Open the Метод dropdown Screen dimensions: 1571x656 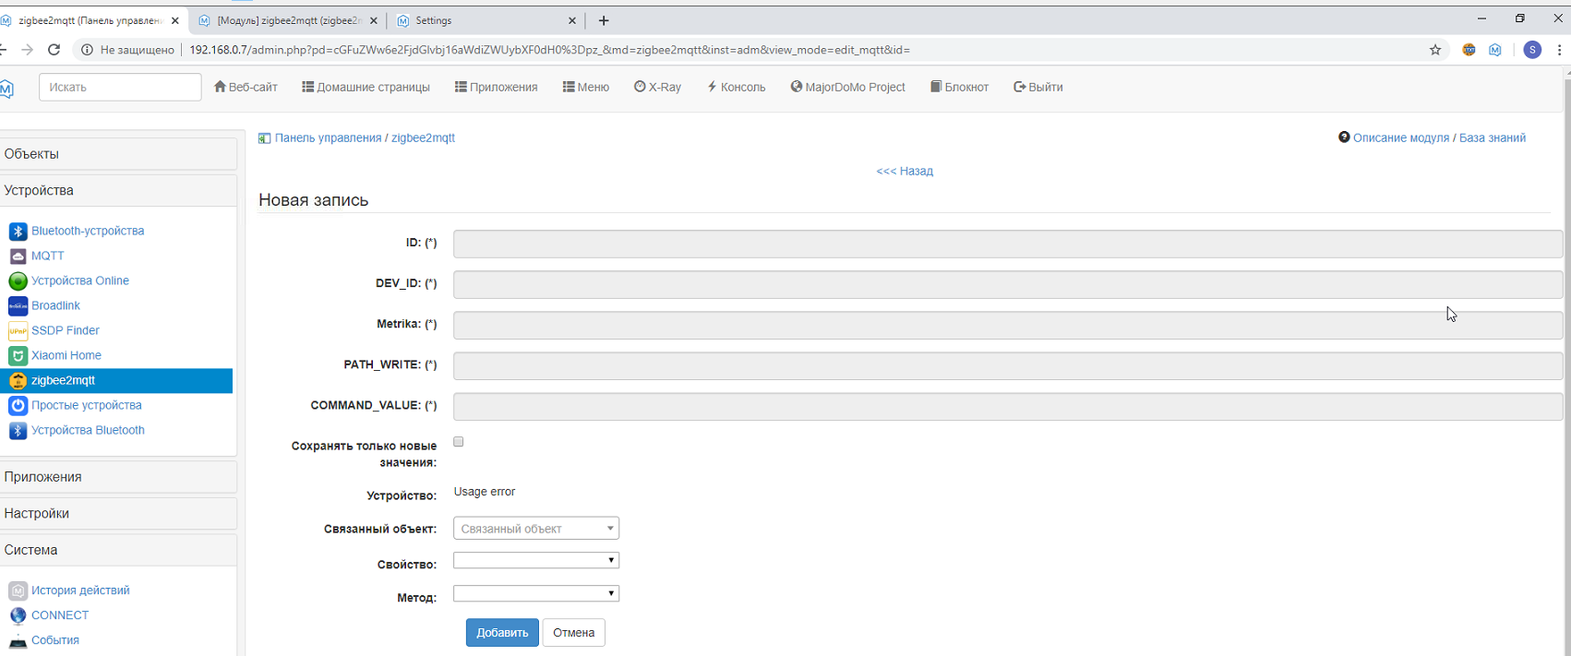pos(536,593)
